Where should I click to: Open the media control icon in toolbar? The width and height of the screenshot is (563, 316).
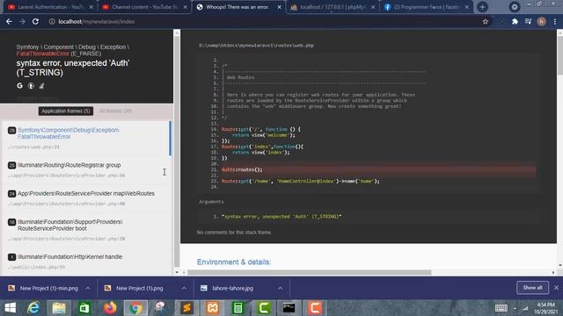tap(528, 21)
